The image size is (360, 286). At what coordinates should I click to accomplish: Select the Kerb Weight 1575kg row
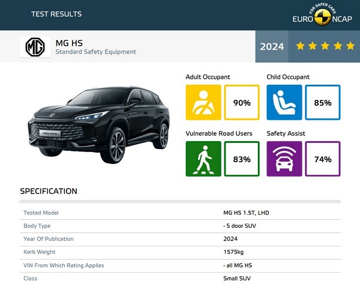pyautogui.click(x=180, y=252)
